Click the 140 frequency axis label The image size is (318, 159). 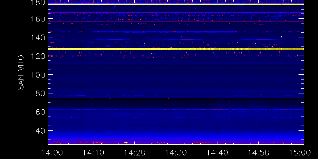click(x=38, y=37)
